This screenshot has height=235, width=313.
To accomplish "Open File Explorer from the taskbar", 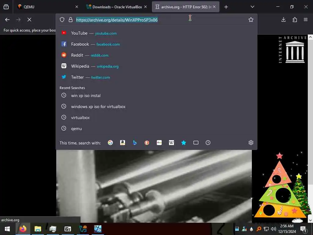I will (38, 229).
